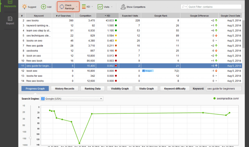Click the Add keyword plus icon

43,7
